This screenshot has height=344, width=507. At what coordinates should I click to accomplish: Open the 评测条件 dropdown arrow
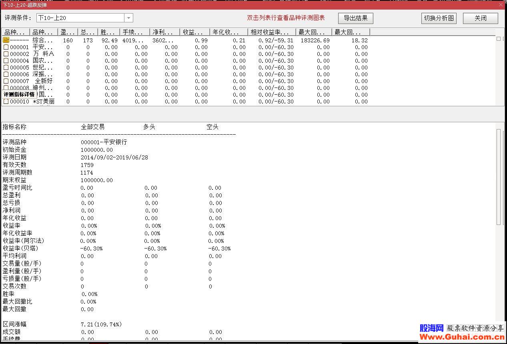[128, 18]
